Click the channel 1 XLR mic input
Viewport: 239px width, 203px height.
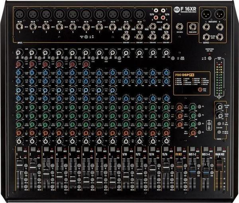pos(20,14)
